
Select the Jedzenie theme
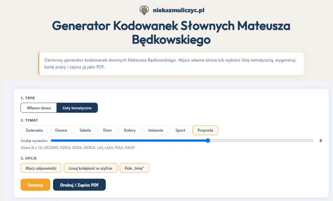155,130
